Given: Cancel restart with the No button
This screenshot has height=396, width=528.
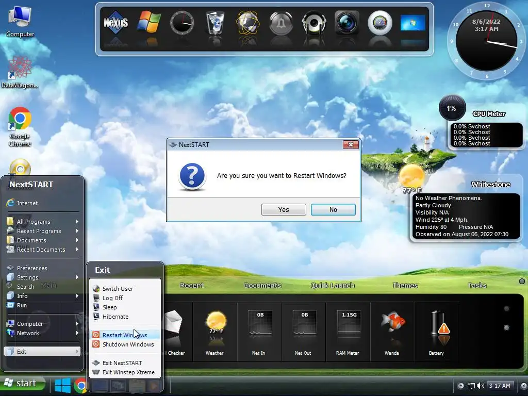Looking at the screenshot, I should point(333,209).
